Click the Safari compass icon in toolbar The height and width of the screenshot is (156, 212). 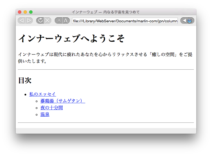point(190,21)
